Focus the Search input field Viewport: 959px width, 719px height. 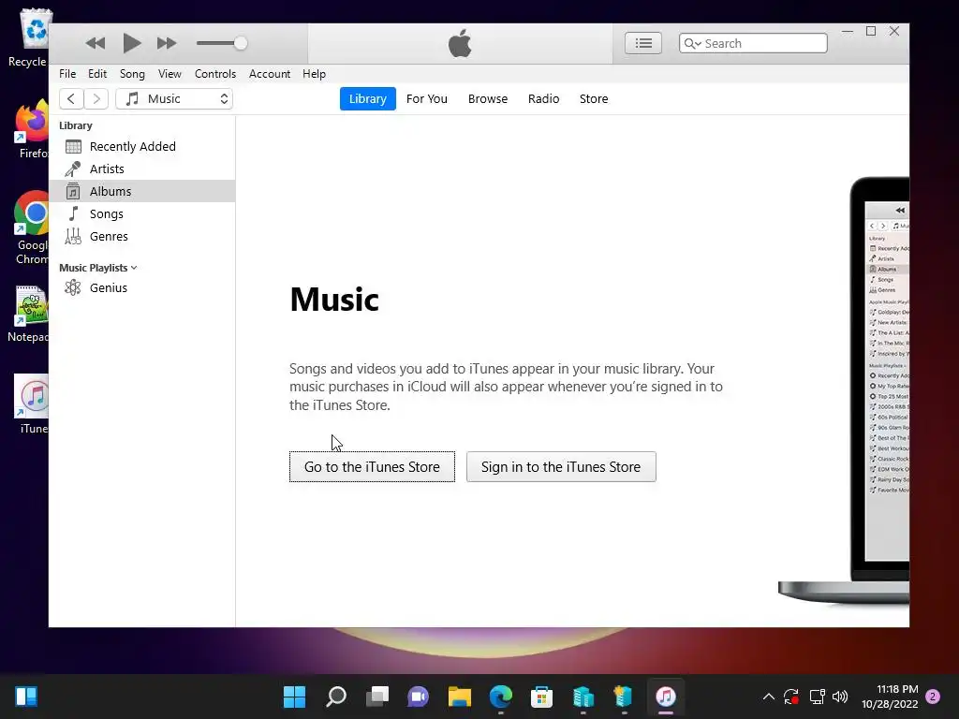[753, 43]
